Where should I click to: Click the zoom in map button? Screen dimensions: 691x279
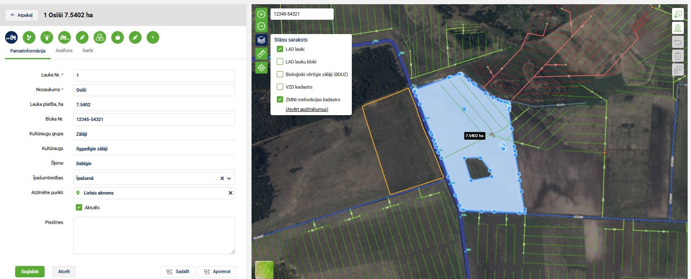pyautogui.click(x=261, y=15)
